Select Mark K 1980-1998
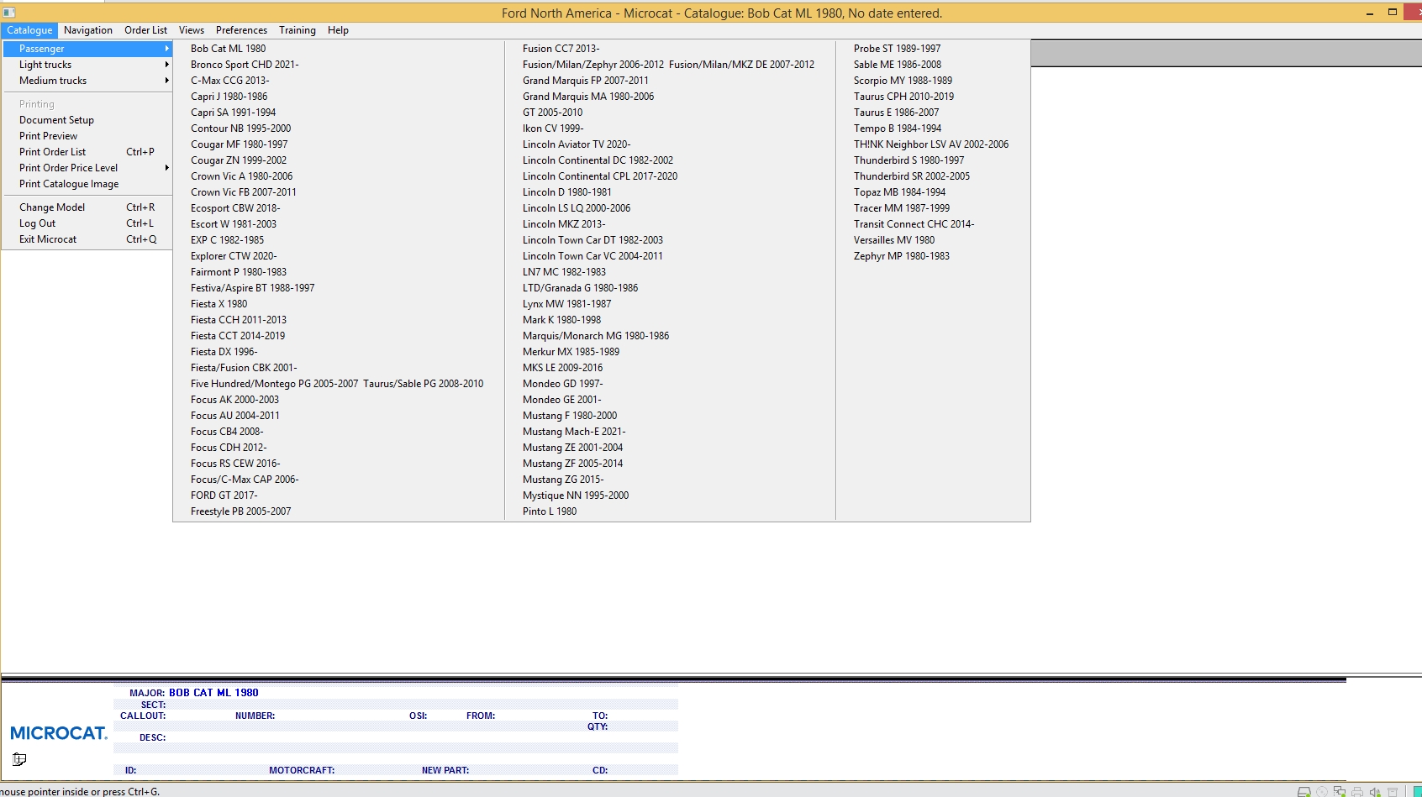Screen dimensions: 1422x797 pos(561,320)
